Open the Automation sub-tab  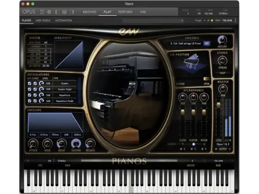tap(63, 20)
